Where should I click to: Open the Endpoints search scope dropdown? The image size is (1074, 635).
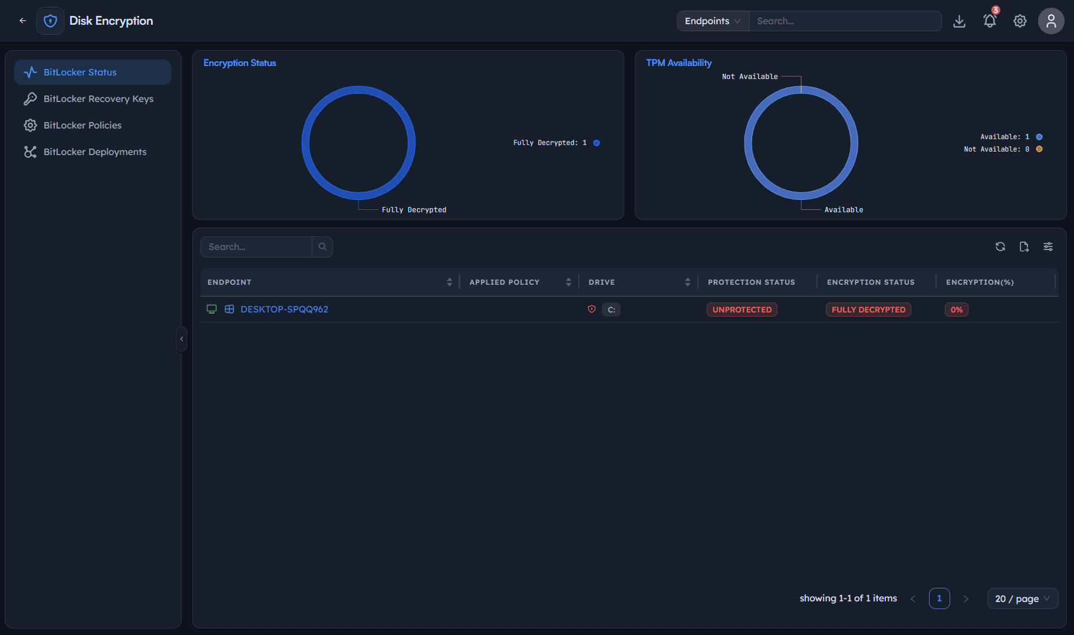(x=713, y=21)
